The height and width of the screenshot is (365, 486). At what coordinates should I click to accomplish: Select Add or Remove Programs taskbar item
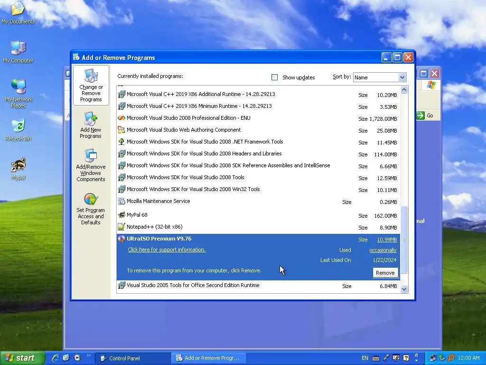(x=208, y=358)
